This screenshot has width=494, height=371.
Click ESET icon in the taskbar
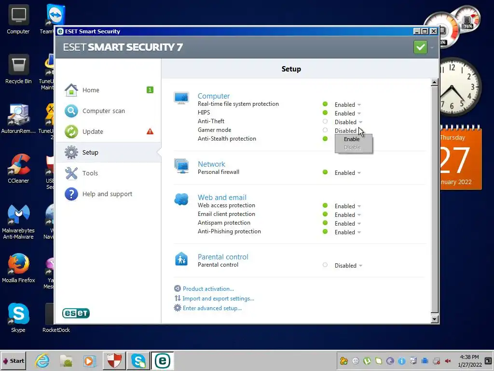click(163, 360)
